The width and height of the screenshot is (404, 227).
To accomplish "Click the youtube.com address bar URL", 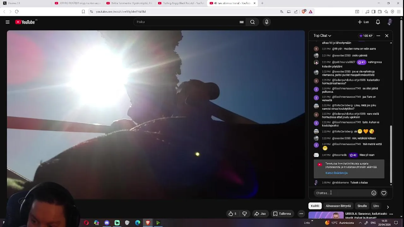I will (x=121, y=12).
